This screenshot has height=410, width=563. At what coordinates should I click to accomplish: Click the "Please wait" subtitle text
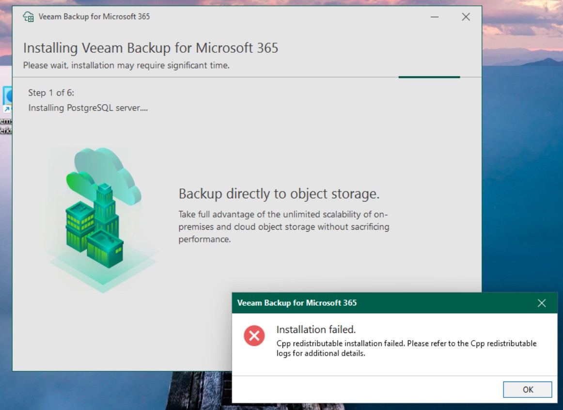tap(126, 65)
